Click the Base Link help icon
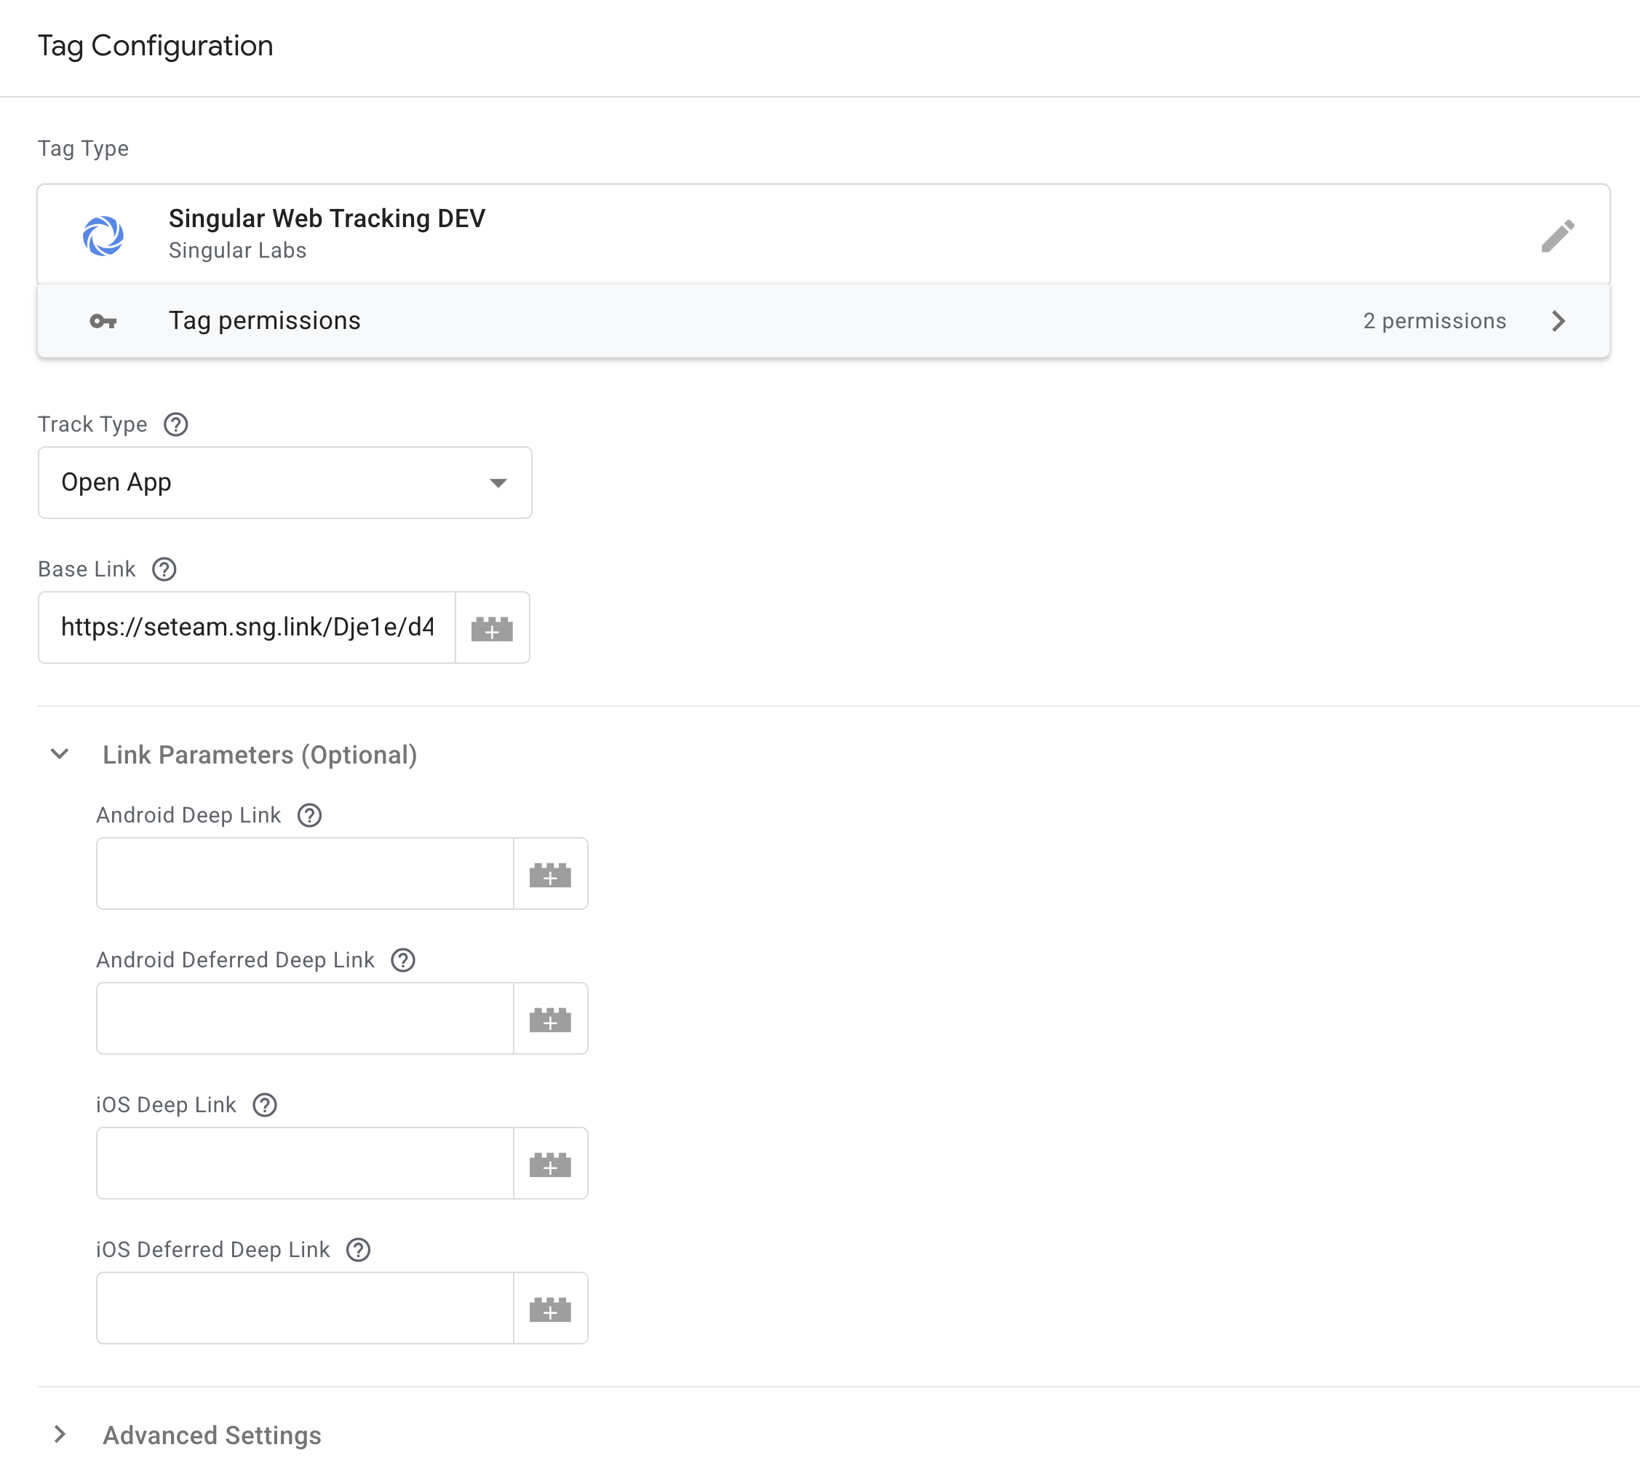 click(x=164, y=569)
